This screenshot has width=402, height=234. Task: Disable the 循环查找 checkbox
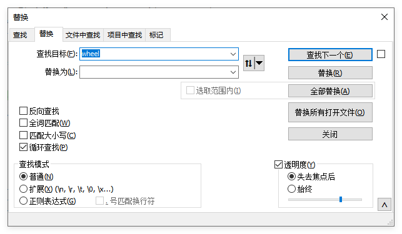[23, 147]
